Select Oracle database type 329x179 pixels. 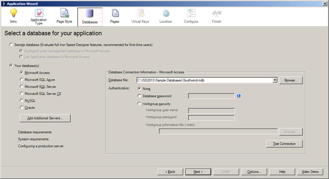[x=21, y=107]
